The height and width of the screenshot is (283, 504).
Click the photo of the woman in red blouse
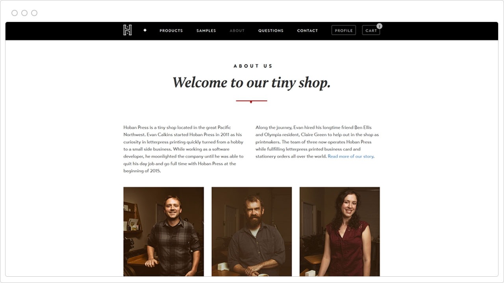(x=340, y=232)
